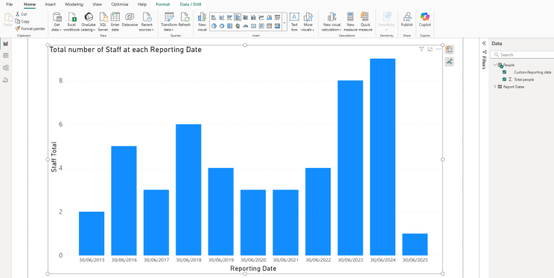Open the Get data dropdown
The width and height of the screenshot is (554, 278).
57,22
